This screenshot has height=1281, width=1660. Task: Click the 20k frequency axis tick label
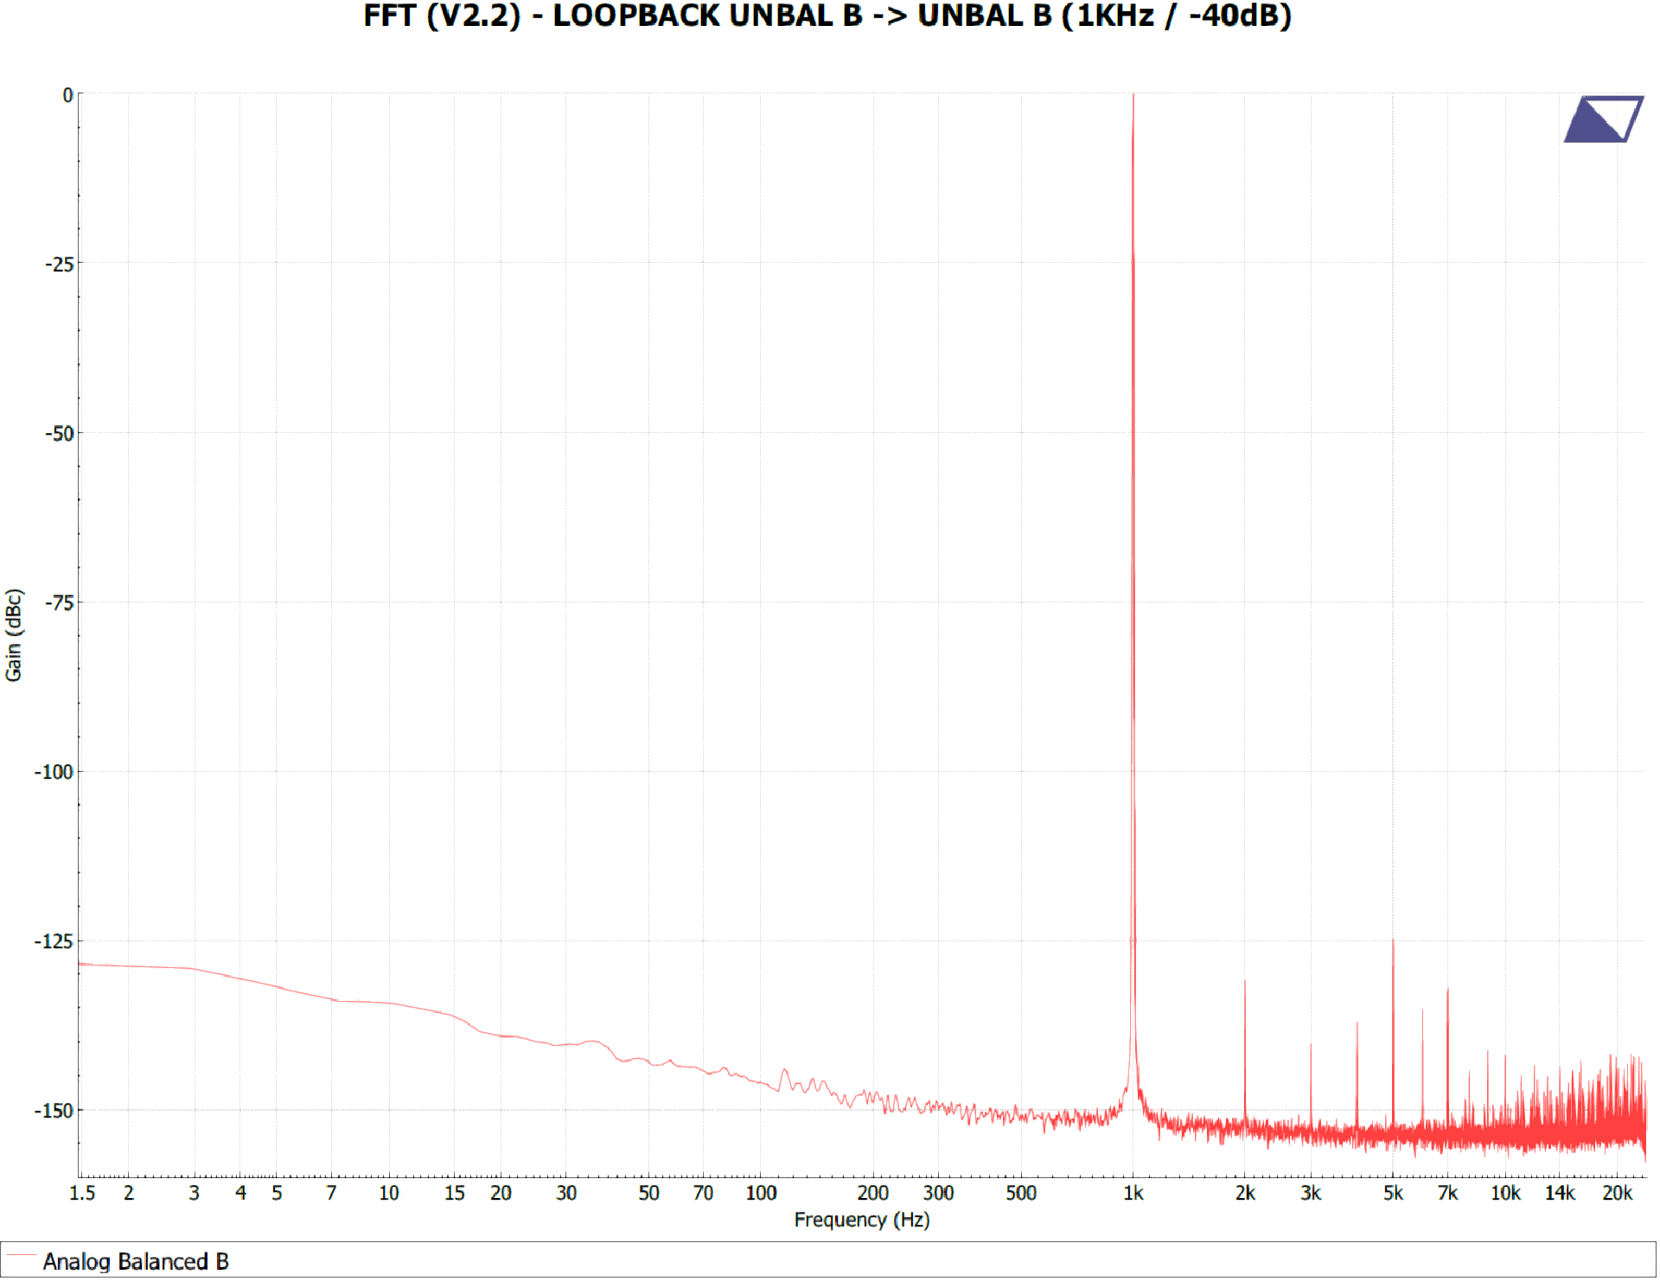1618,1194
